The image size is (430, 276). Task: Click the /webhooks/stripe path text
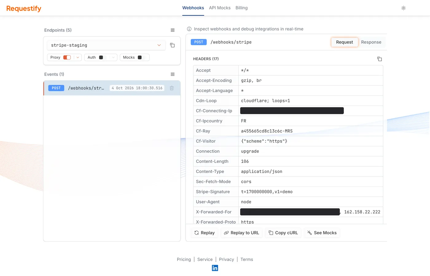click(231, 42)
